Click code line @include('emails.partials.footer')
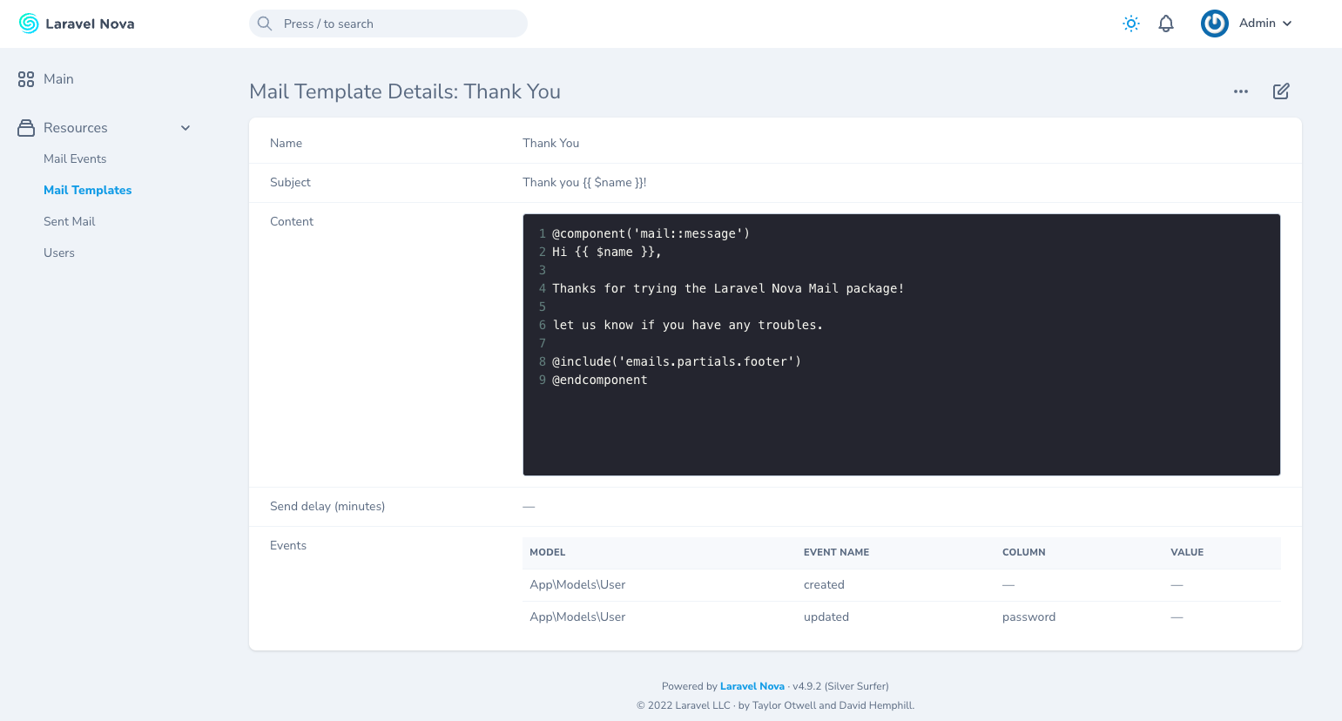The image size is (1342, 721). (677, 361)
